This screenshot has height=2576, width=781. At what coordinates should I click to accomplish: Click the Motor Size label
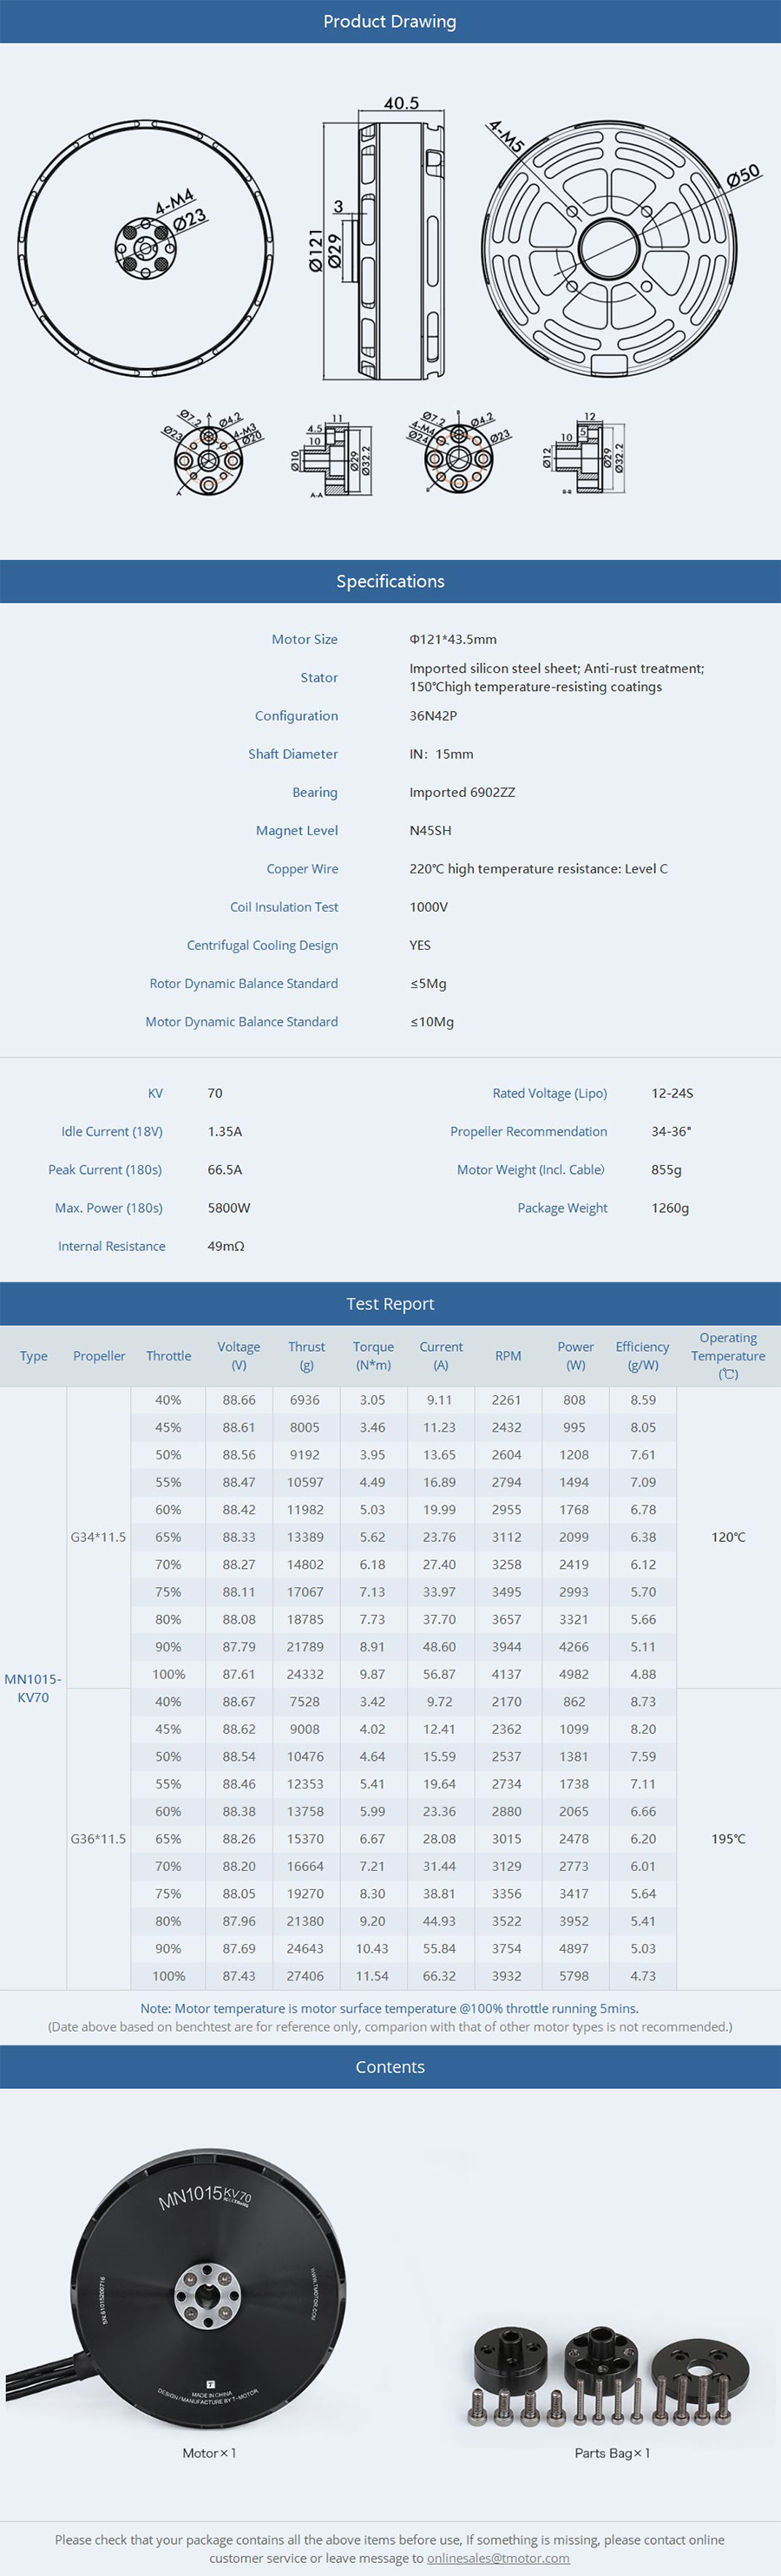click(304, 639)
